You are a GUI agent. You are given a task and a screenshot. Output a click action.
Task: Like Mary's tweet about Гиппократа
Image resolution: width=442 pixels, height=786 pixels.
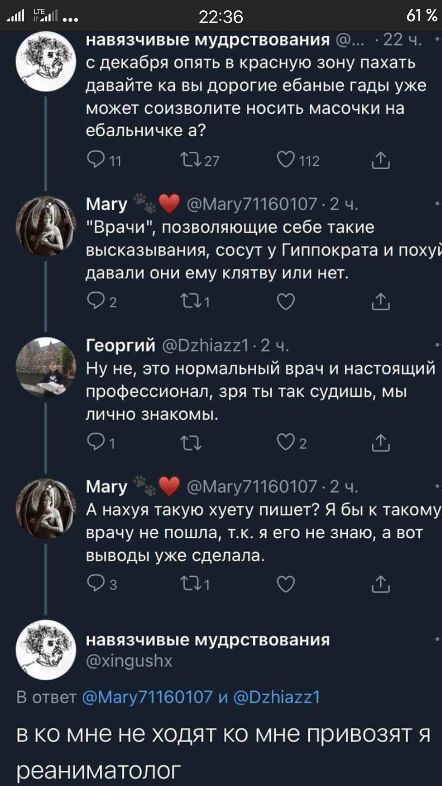tap(286, 302)
